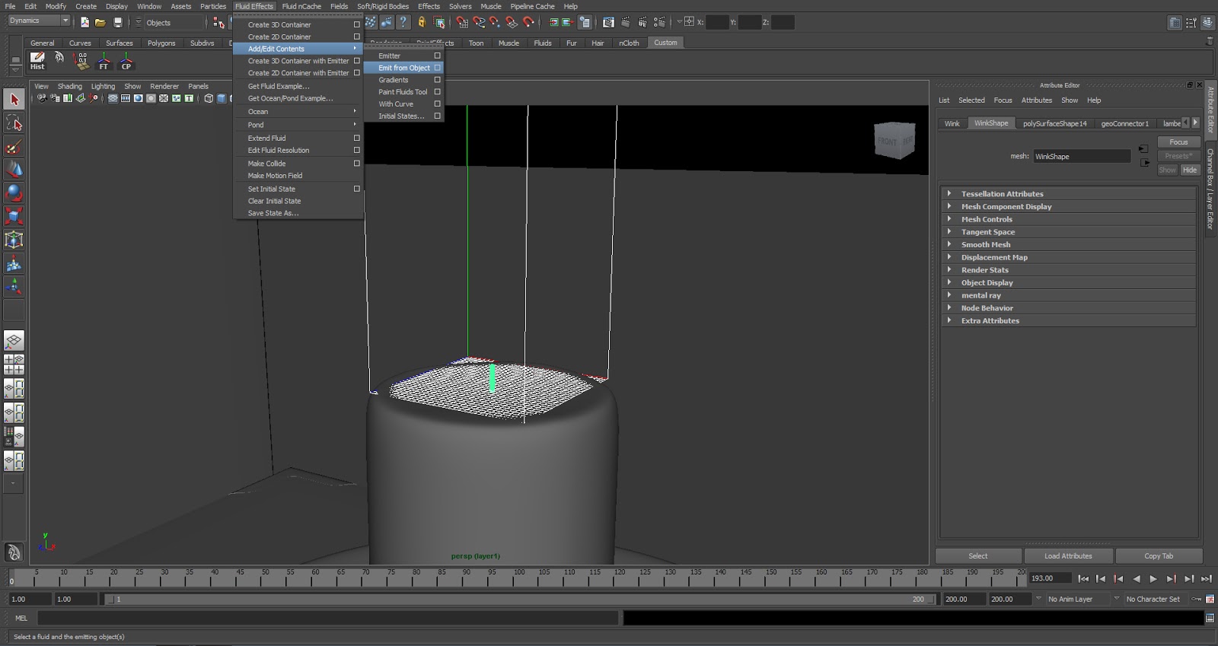The width and height of the screenshot is (1218, 646).
Task: Expand the mental ray section
Action: click(1068, 295)
